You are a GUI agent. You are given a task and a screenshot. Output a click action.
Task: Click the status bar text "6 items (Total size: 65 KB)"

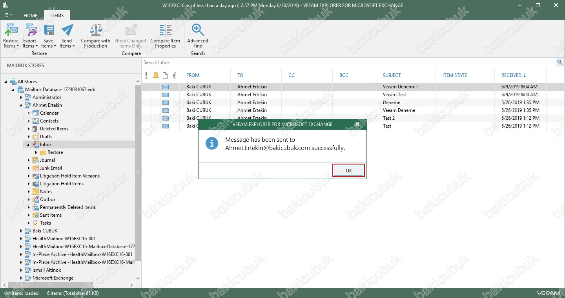pos(73,293)
